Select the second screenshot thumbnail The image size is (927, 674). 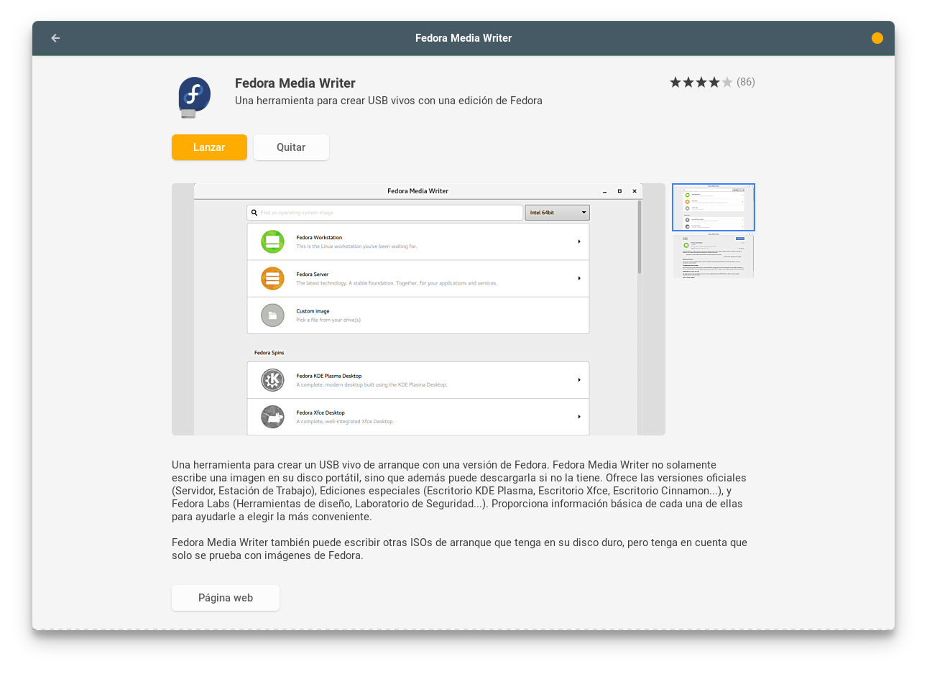(714, 256)
